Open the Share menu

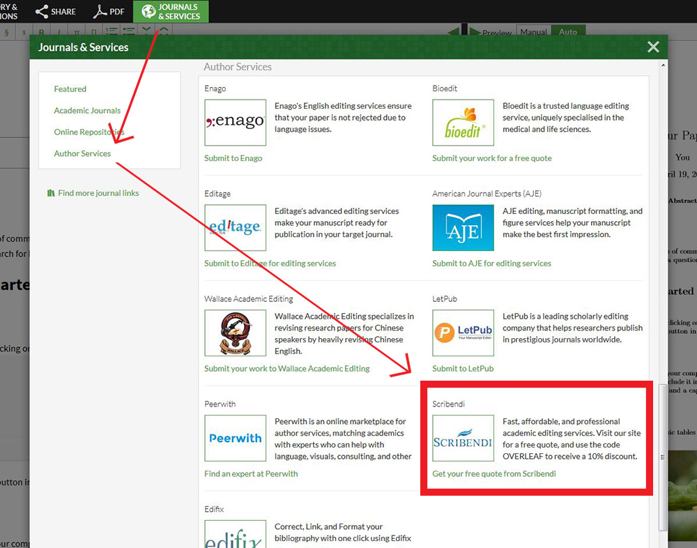click(56, 12)
